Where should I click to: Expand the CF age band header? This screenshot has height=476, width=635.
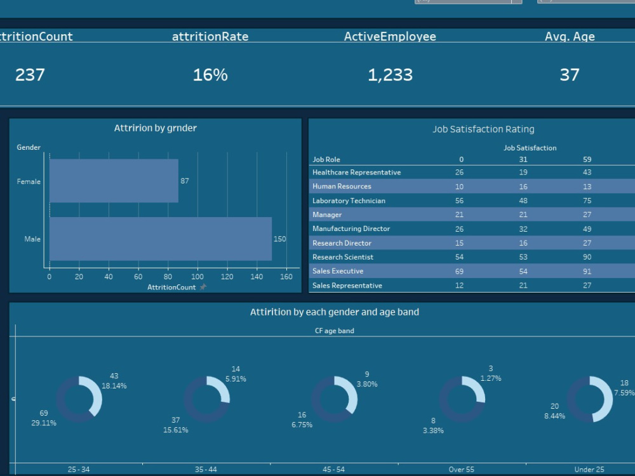coord(334,331)
